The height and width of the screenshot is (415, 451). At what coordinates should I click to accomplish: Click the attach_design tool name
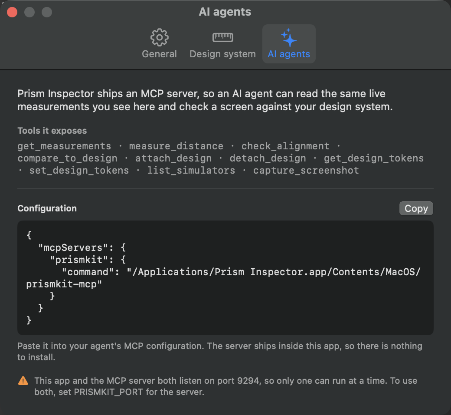point(173,158)
